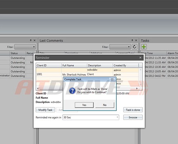Open the Last Comments Filter dropdown
178x144 pixels.
coord(120,47)
